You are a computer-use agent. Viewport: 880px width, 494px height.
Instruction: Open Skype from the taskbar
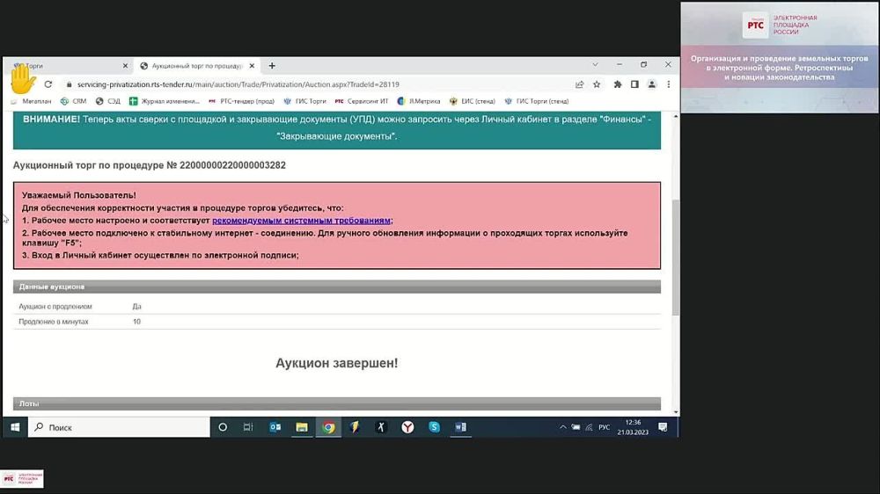click(x=434, y=427)
